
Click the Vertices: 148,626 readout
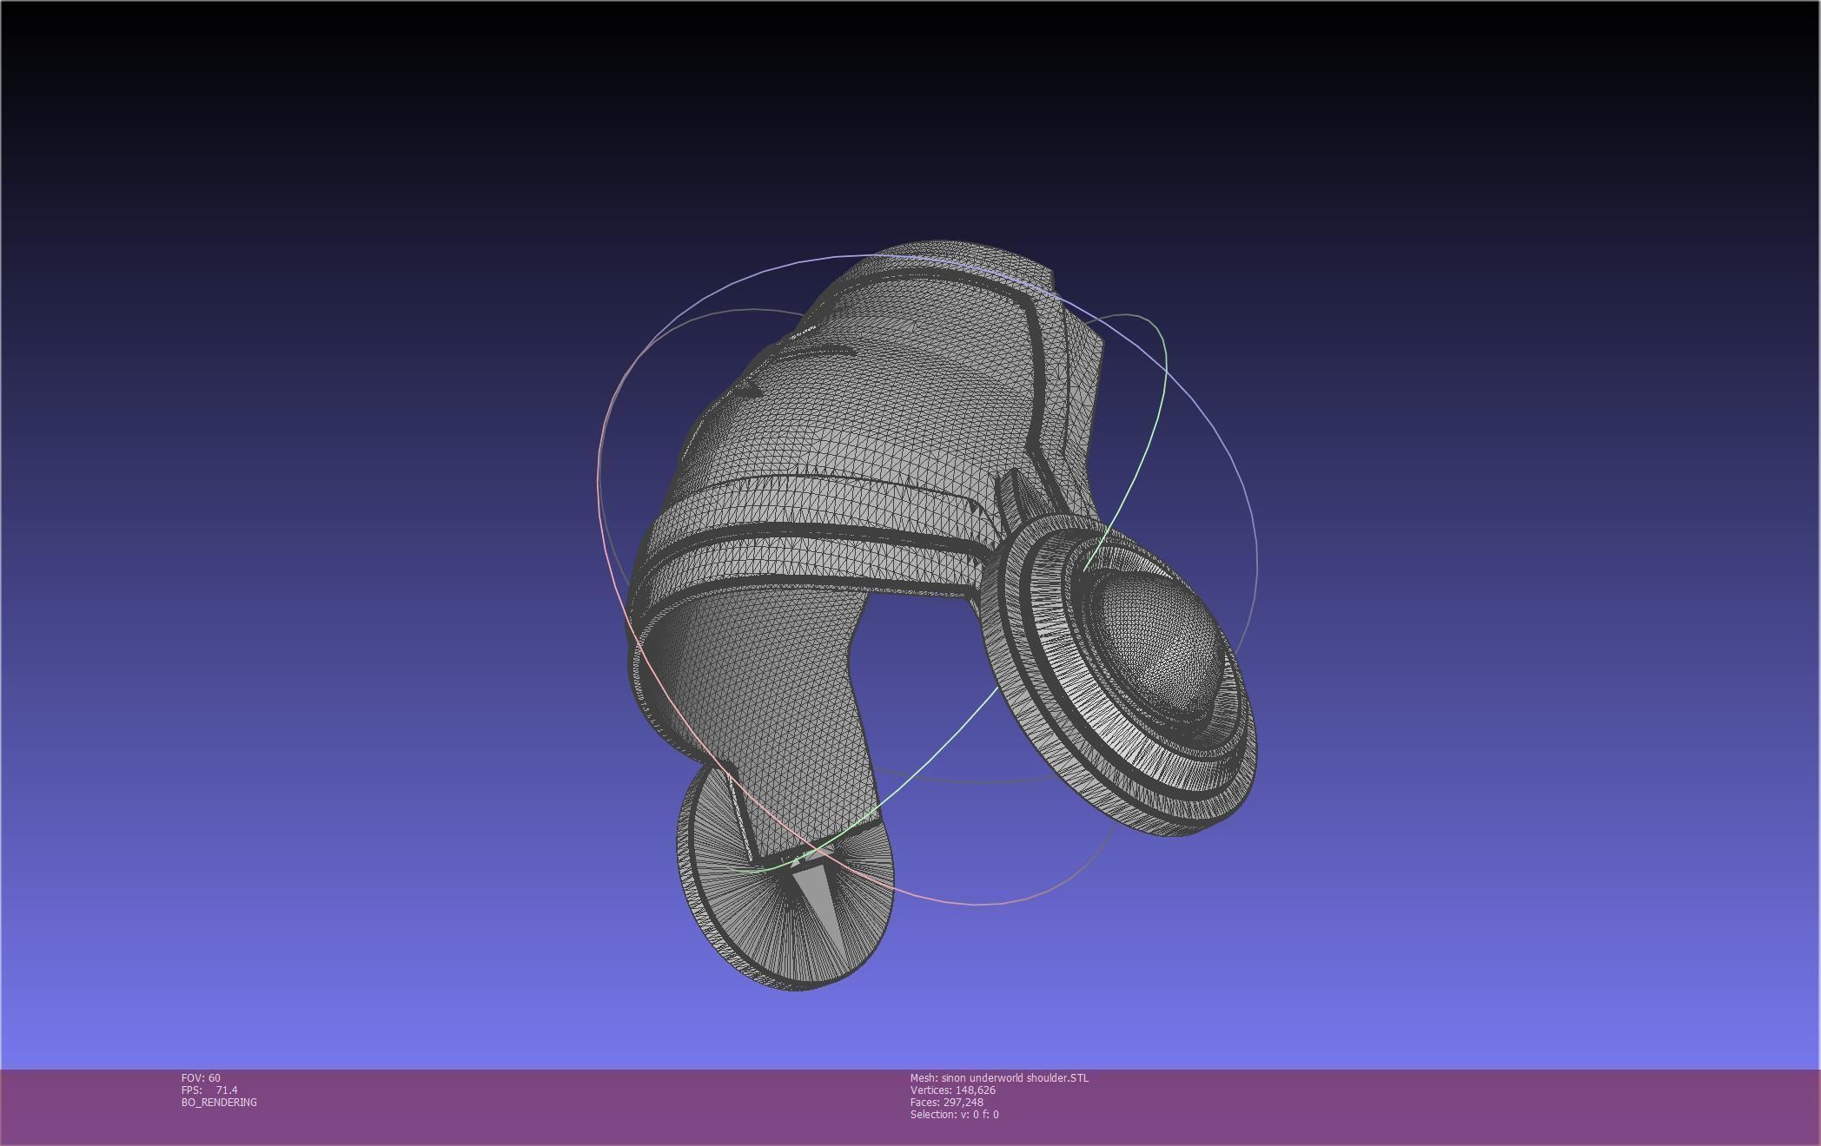point(953,1090)
